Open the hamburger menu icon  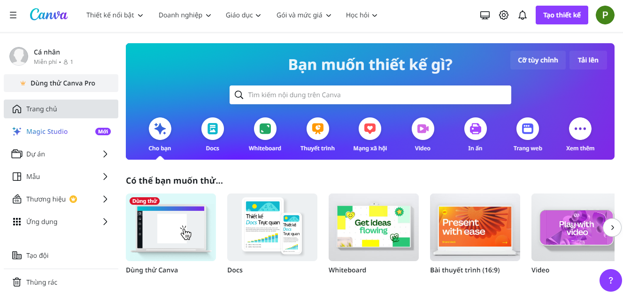[x=13, y=15]
